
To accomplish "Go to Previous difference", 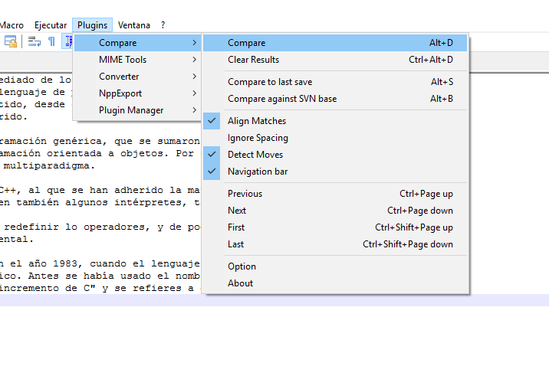I will [x=335, y=194].
